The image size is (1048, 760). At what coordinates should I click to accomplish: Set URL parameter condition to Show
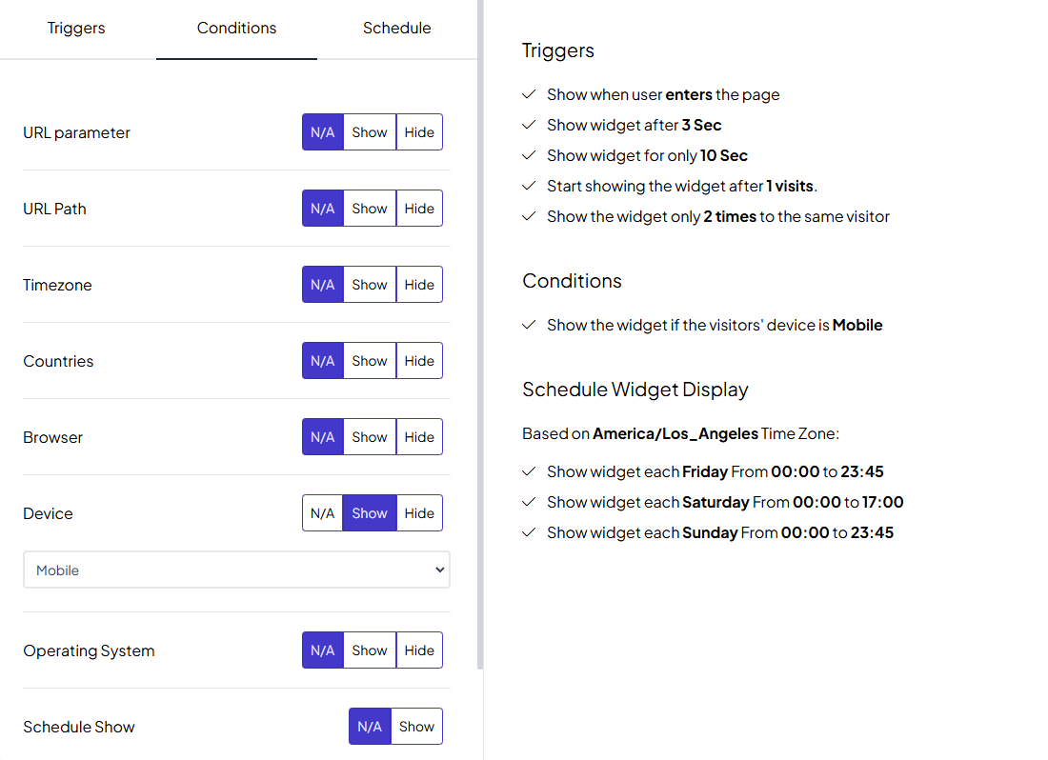(x=369, y=131)
